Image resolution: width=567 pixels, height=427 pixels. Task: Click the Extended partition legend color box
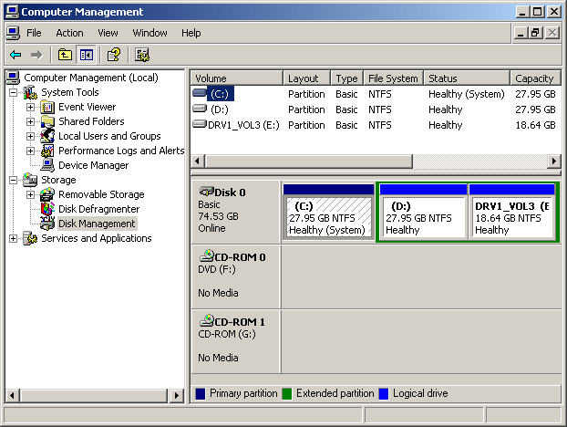point(287,394)
